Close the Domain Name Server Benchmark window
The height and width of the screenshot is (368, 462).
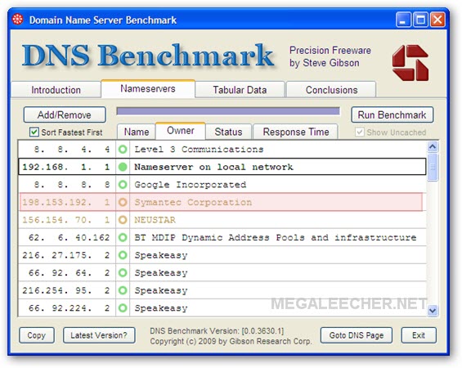(x=437, y=20)
